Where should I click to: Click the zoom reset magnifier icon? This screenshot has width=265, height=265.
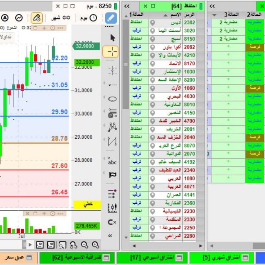(x=74, y=245)
